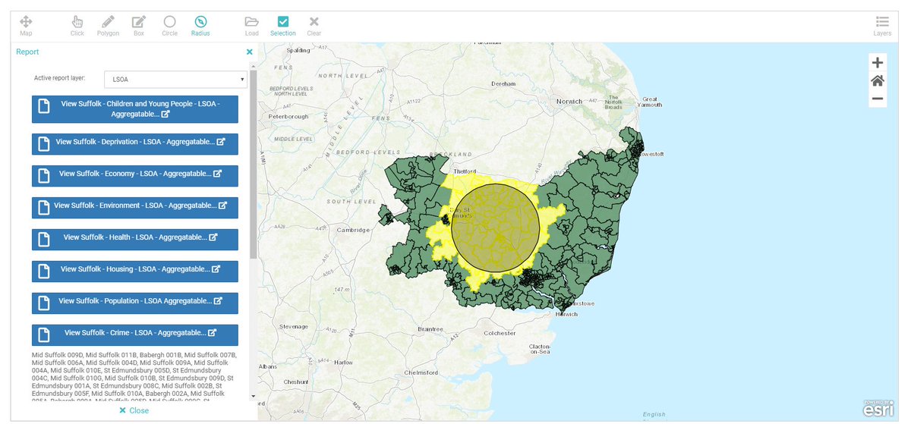The height and width of the screenshot is (424, 911).
Task: Click the selected LSOA names list text
Action: pos(135,378)
